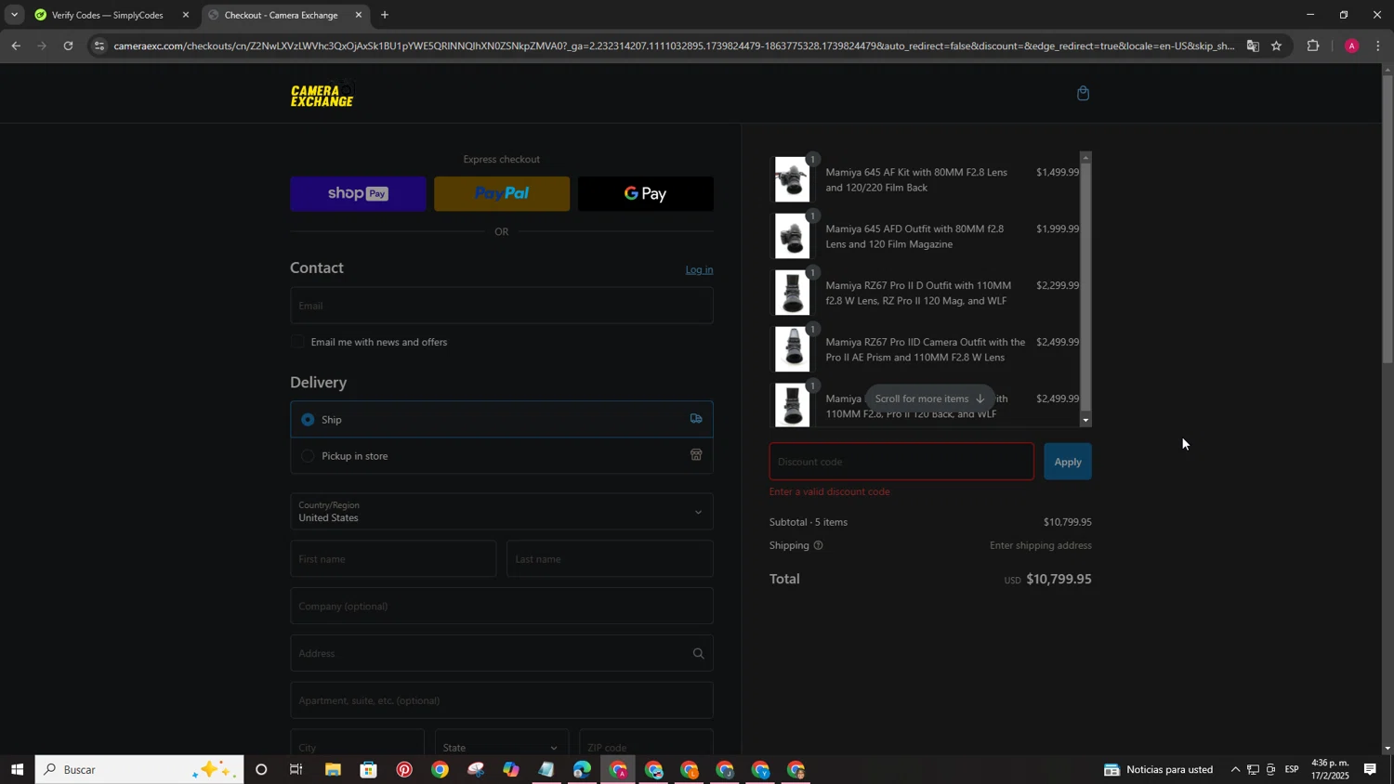1394x784 pixels.
Task: Open Task View in taskbar
Action: click(296, 770)
